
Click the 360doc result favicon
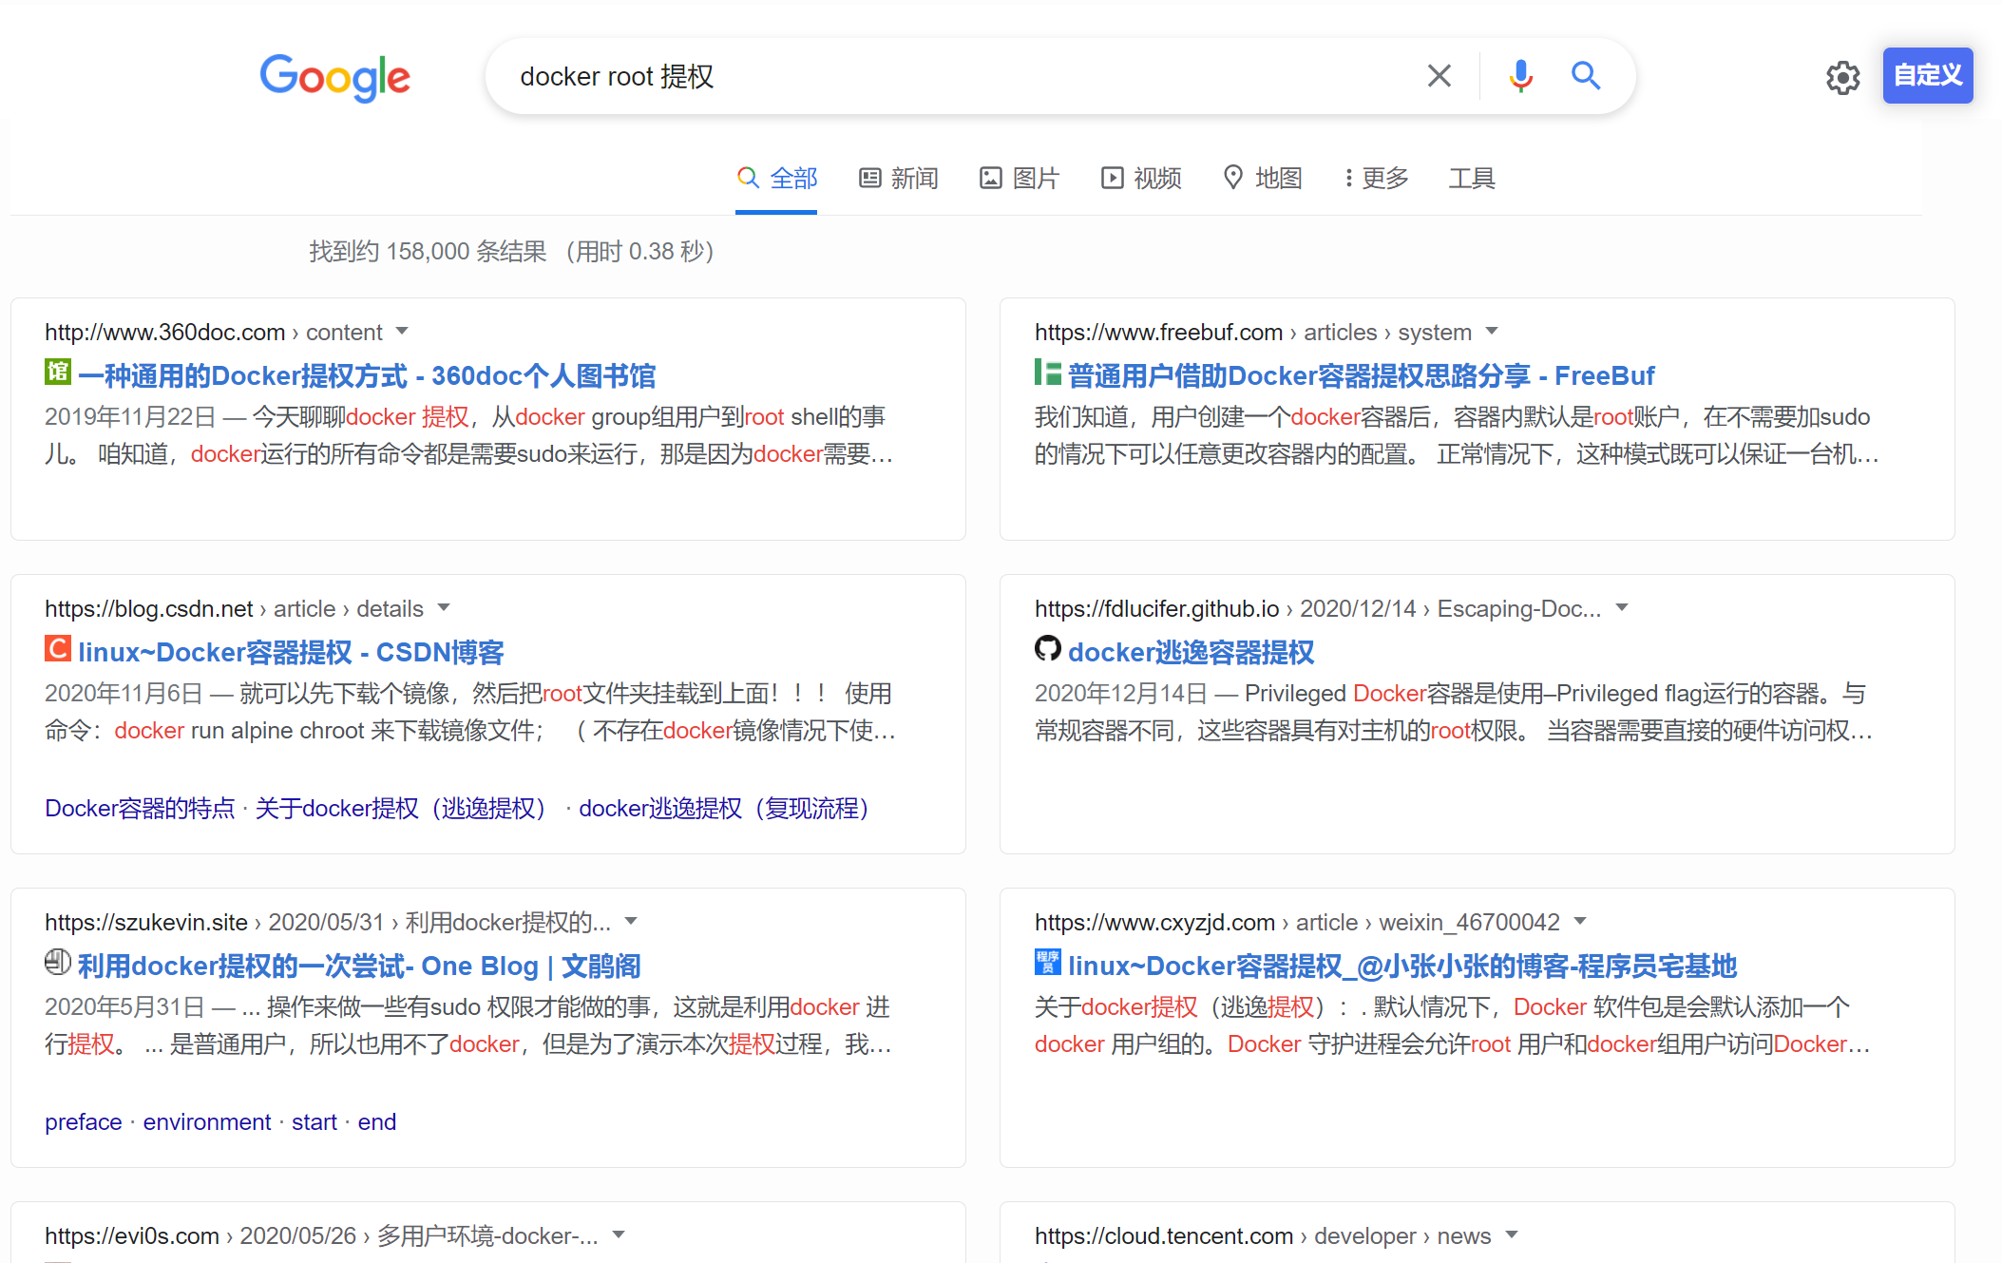[58, 372]
